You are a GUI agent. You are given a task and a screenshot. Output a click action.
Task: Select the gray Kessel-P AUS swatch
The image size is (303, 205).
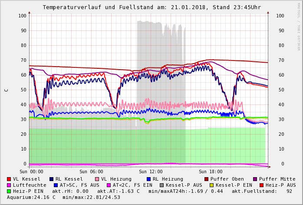[x=161, y=185]
